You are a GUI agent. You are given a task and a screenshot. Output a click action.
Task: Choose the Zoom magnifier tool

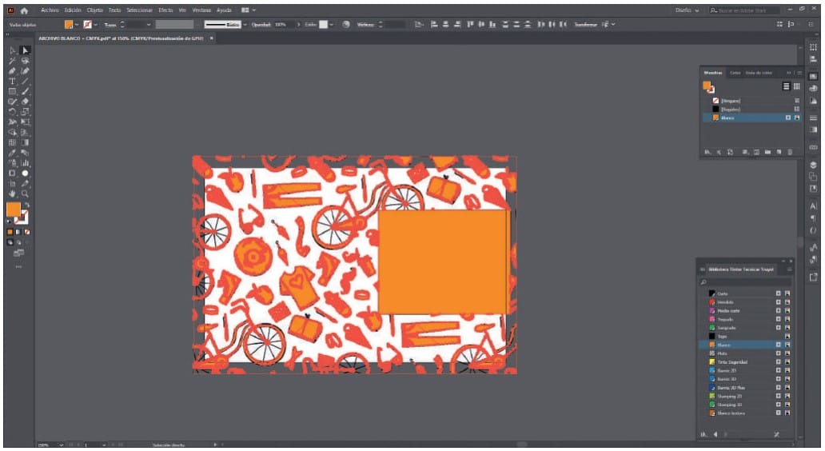(25, 193)
